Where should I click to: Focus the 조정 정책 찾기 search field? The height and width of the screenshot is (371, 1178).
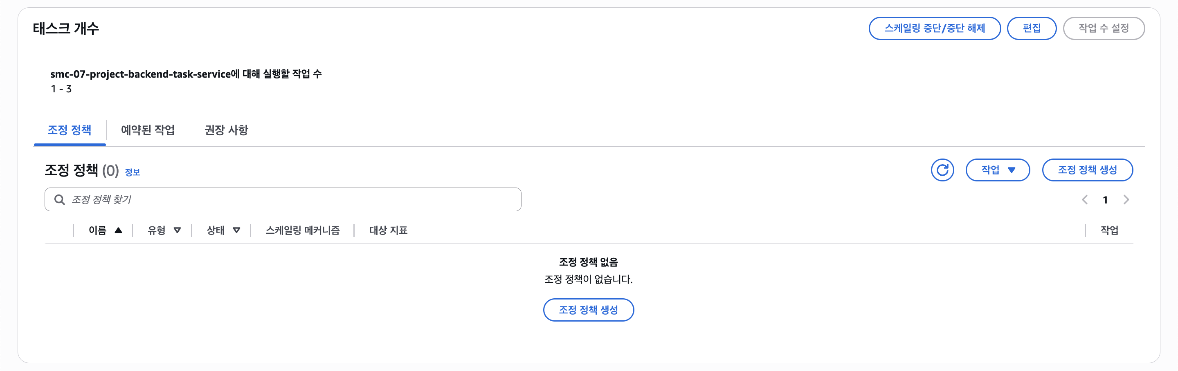(293, 200)
